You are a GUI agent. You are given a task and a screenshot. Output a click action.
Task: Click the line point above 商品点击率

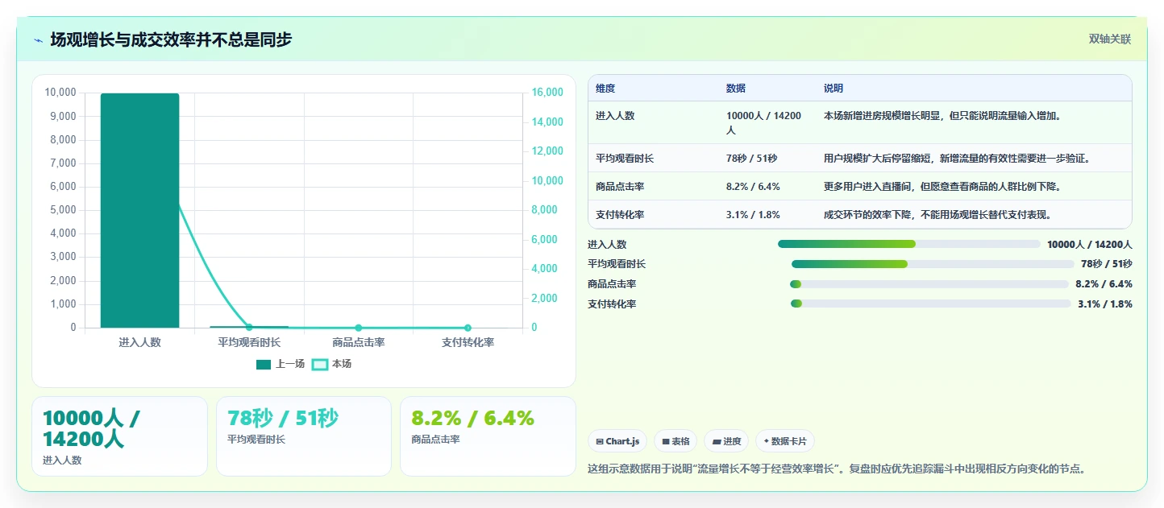coord(359,328)
